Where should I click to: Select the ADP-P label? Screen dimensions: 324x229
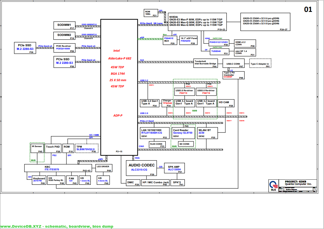click(118, 116)
